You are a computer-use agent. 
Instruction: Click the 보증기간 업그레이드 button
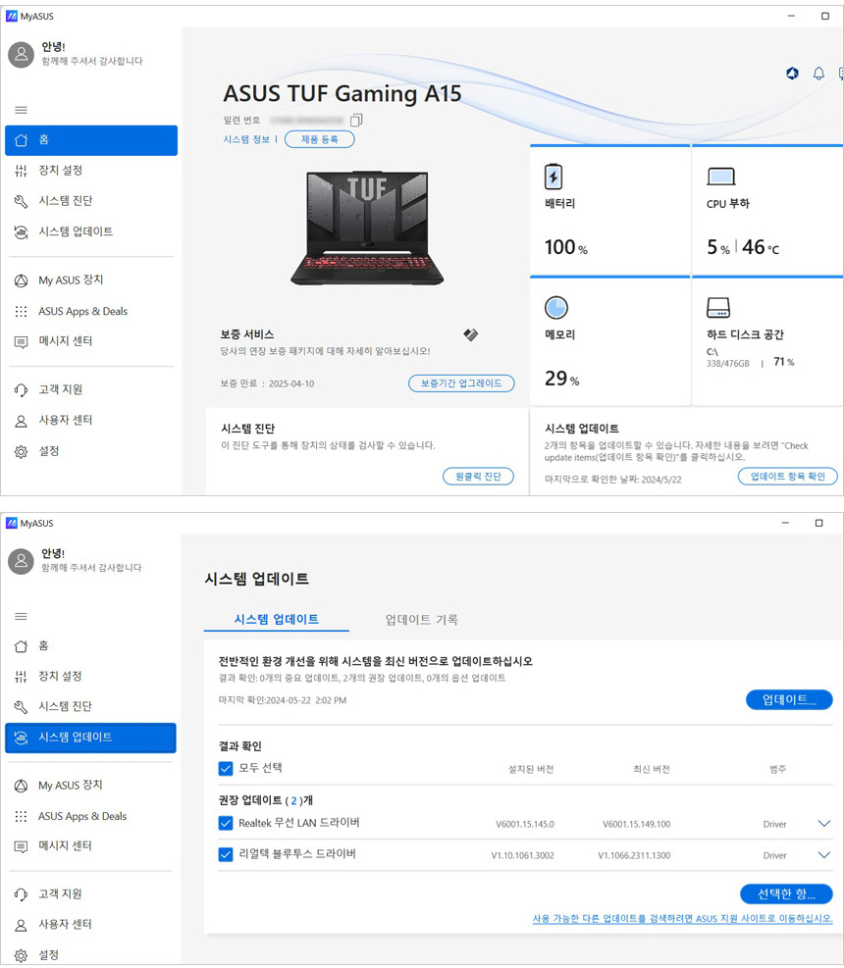[x=461, y=383]
